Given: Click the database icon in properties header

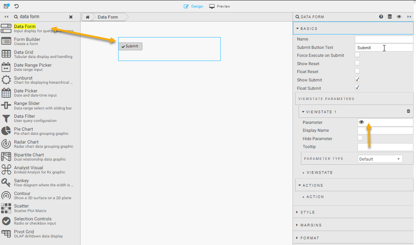Looking at the screenshot, I should [x=390, y=17].
